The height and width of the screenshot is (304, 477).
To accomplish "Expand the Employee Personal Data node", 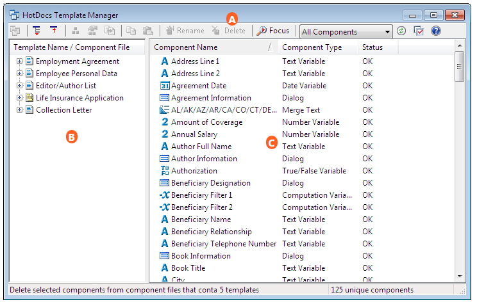I will coord(19,74).
